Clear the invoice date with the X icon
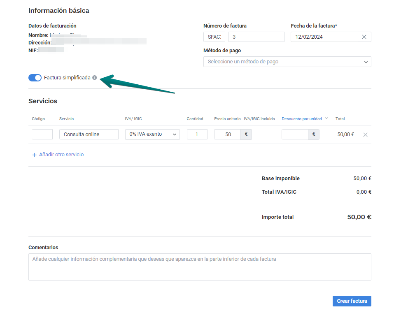415x313 pixels. pos(364,37)
